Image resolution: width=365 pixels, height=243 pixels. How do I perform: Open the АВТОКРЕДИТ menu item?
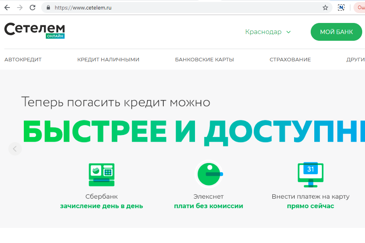(23, 59)
